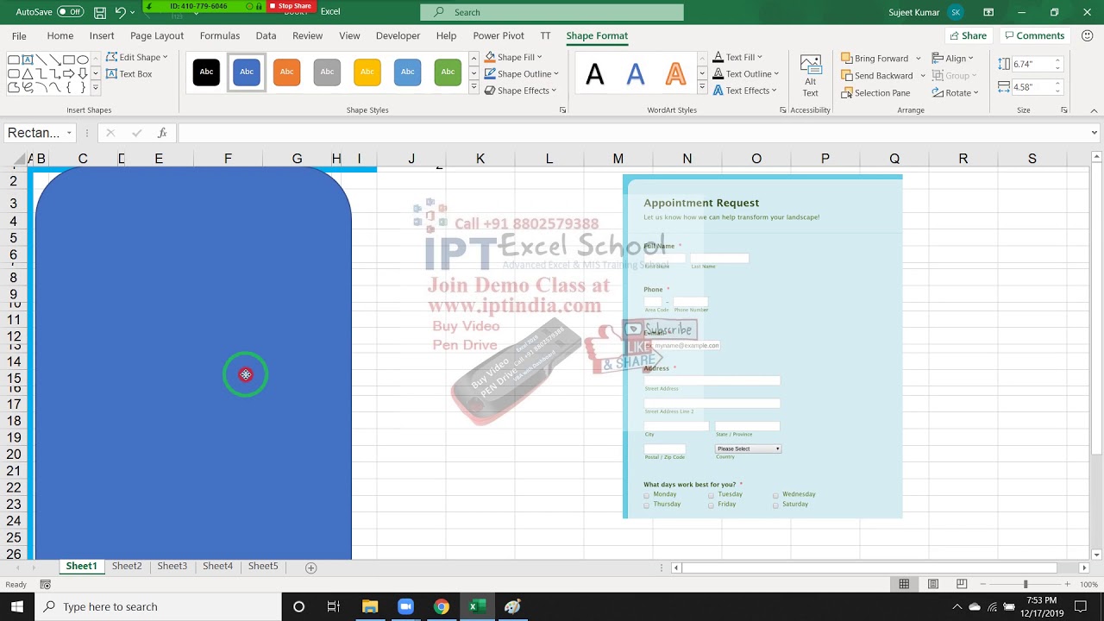Switch to the Home tab
This screenshot has width=1104, height=621.
60,35
